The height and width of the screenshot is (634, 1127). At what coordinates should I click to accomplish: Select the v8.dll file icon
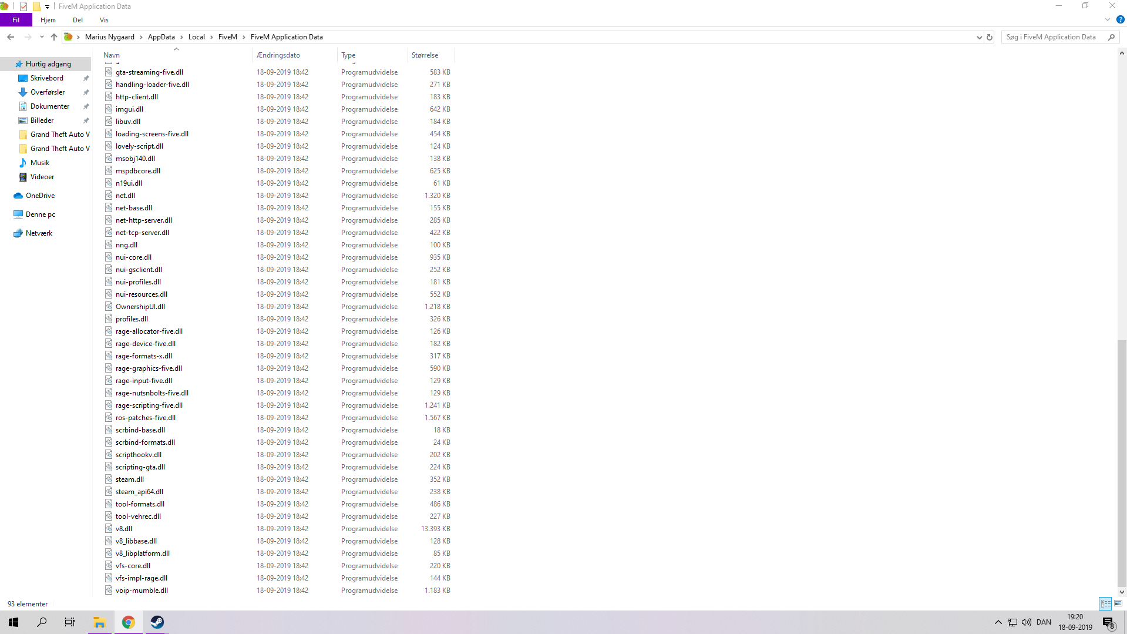pyautogui.click(x=109, y=528)
